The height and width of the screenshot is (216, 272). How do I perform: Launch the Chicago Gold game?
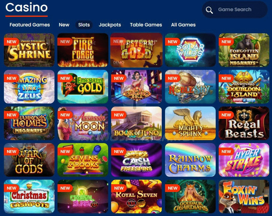pyautogui.click(x=136, y=87)
